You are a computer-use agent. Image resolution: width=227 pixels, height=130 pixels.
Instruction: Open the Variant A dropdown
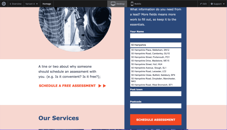point(31,4)
